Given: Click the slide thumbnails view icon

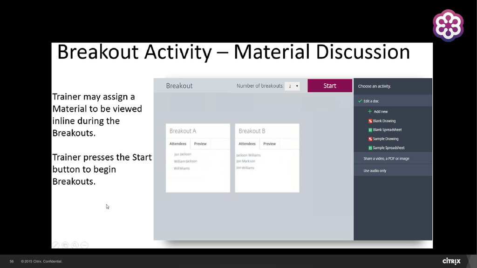Looking at the screenshot, I should click(65, 245).
